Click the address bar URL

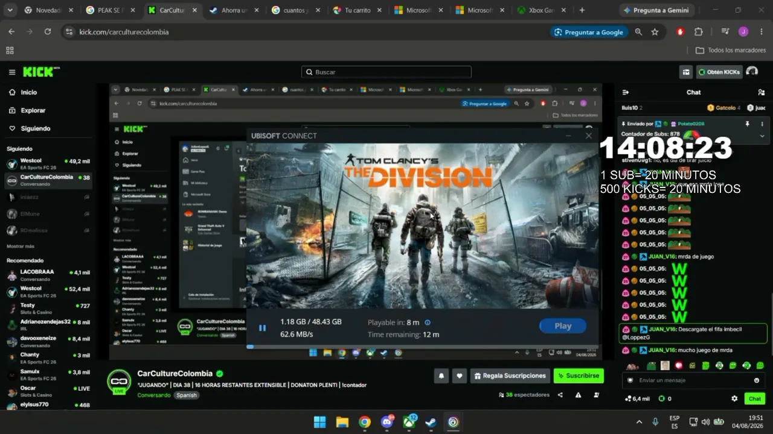(124, 32)
